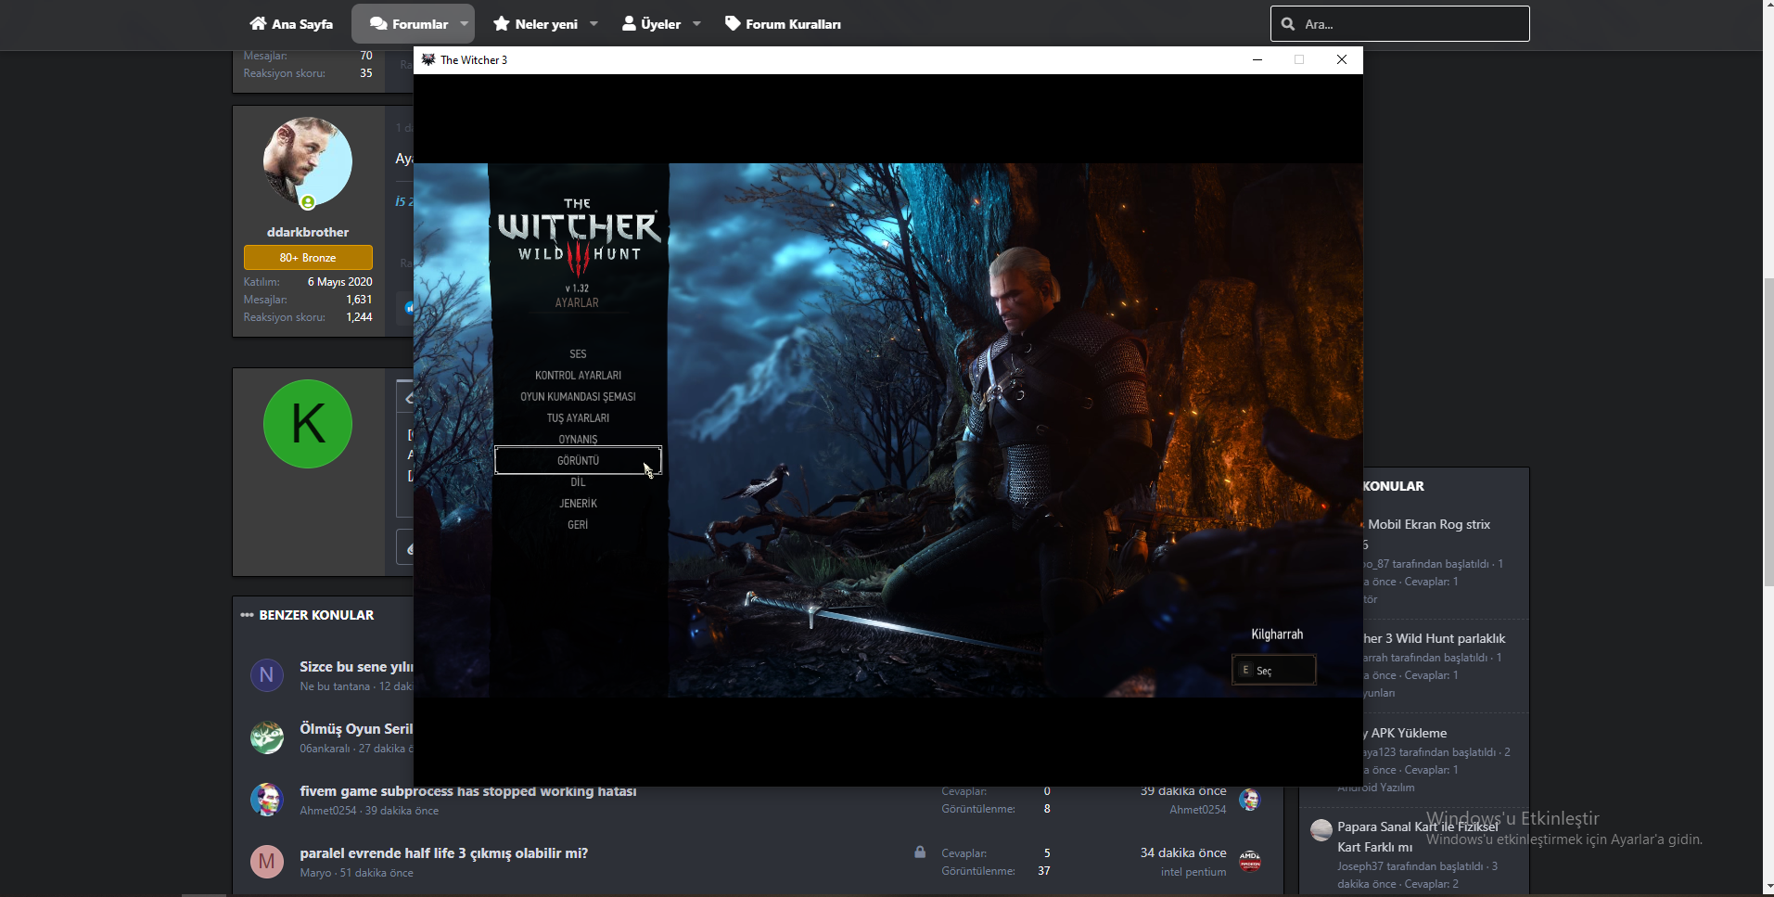Click the avatar beside 'Ölmüş Oyun' topic
The width and height of the screenshot is (1774, 897).
pyautogui.click(x=267, y=737)
